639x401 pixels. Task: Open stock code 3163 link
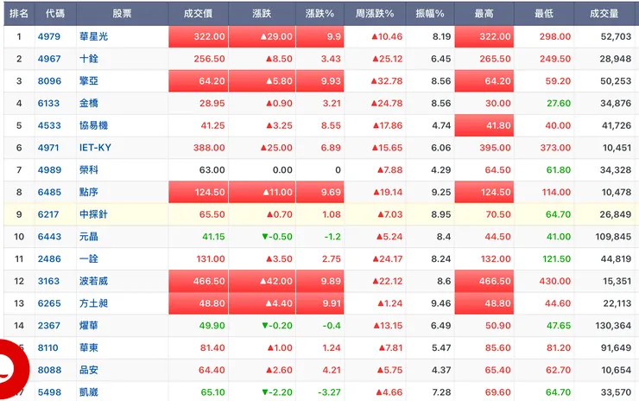(x=48, y=281)
